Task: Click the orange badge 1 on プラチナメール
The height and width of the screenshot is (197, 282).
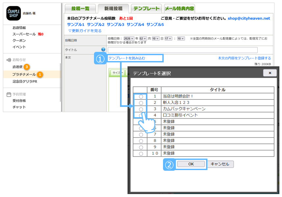Action: pyautogui.click(x=40, y=75)
